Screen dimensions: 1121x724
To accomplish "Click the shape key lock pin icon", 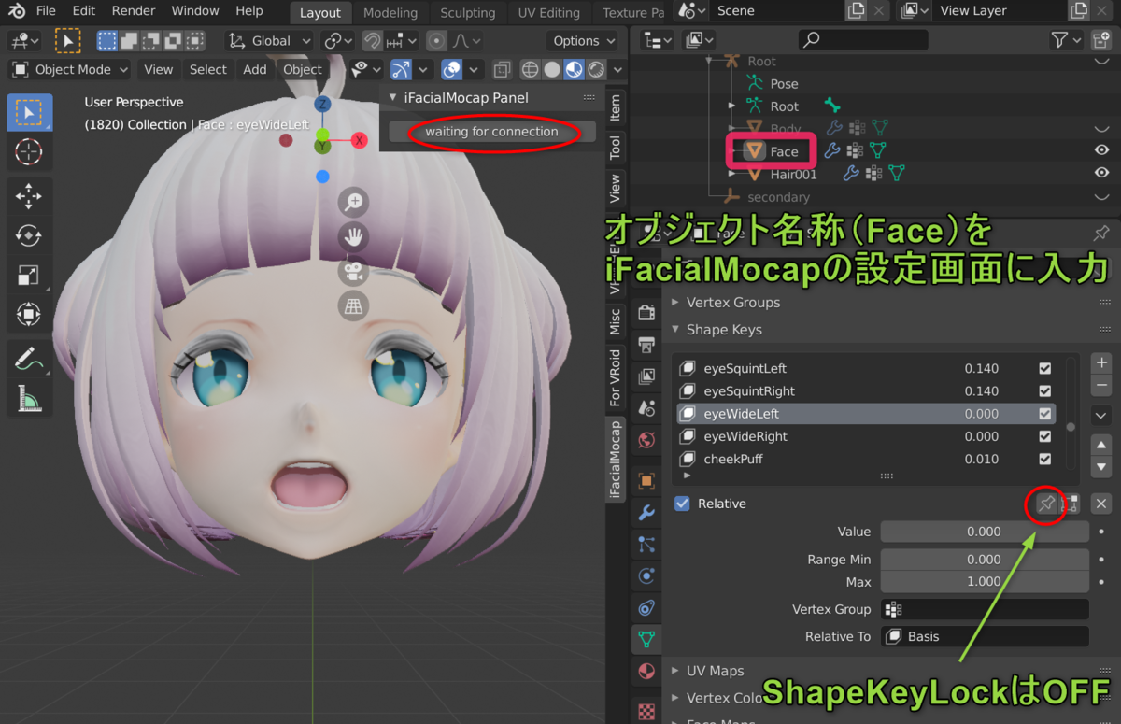I will (1047, 504).
